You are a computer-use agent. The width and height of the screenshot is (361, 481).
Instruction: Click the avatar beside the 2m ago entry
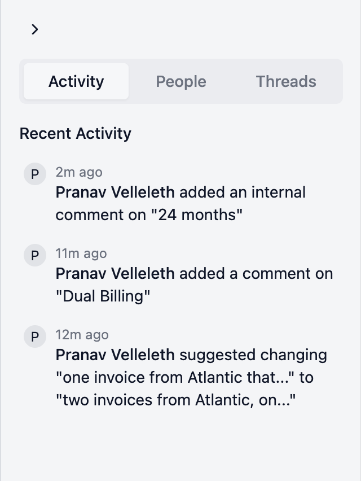(x=35, y=174)
